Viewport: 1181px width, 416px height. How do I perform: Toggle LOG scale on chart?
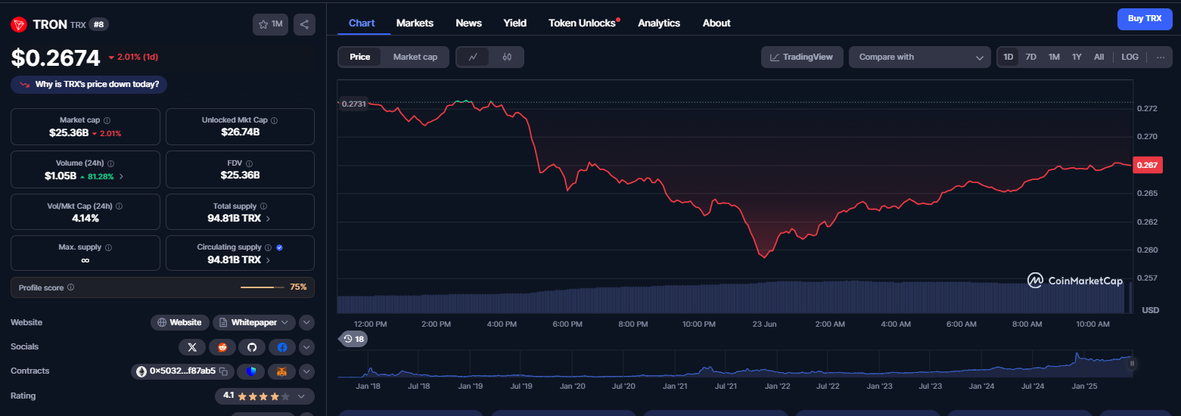(1130, 57)
